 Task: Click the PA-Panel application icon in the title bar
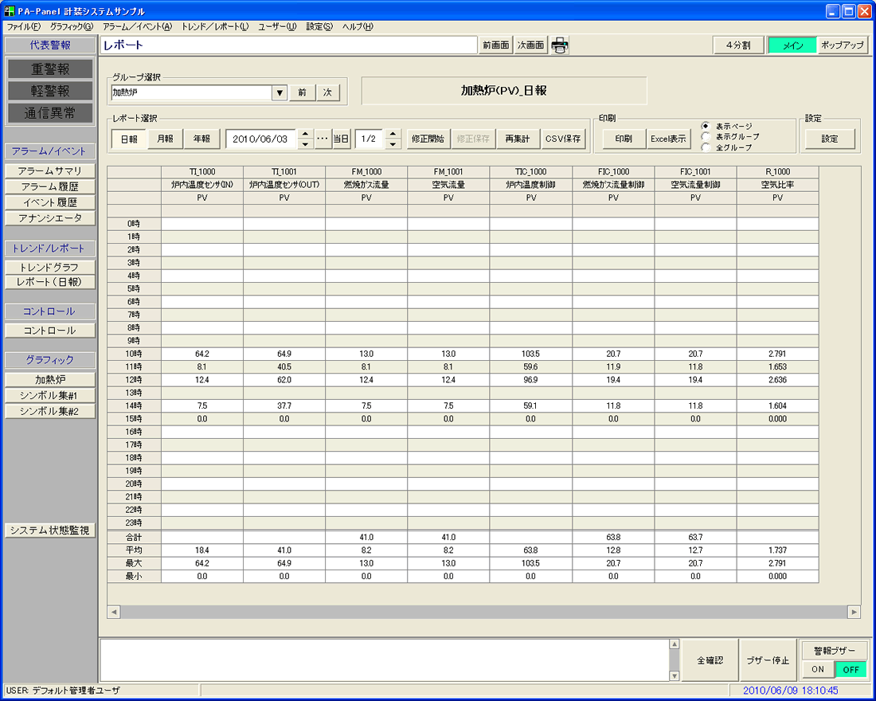click(9, 10)
